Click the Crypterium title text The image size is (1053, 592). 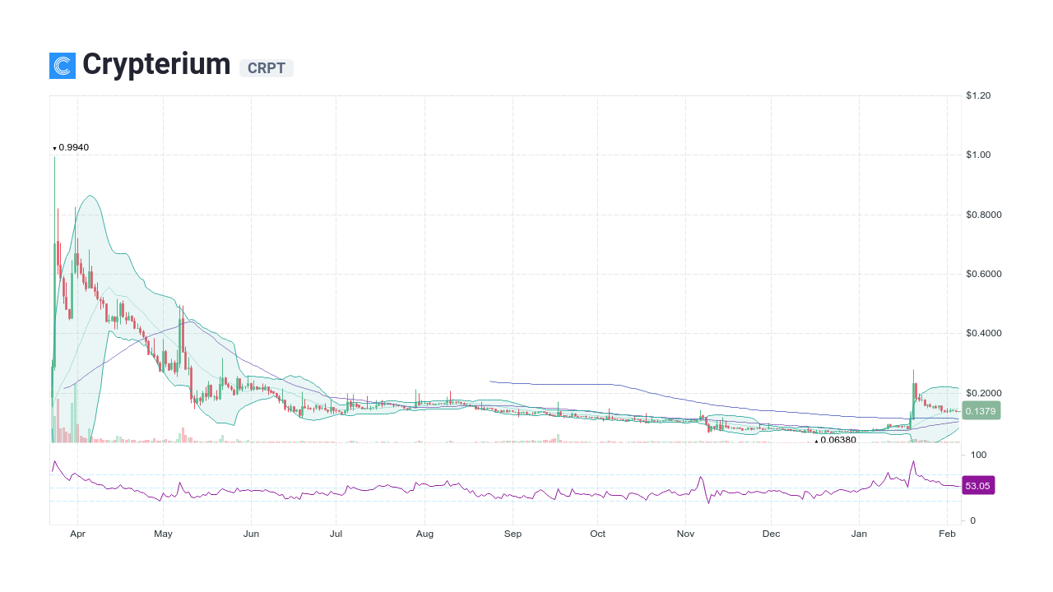(156, 64)
